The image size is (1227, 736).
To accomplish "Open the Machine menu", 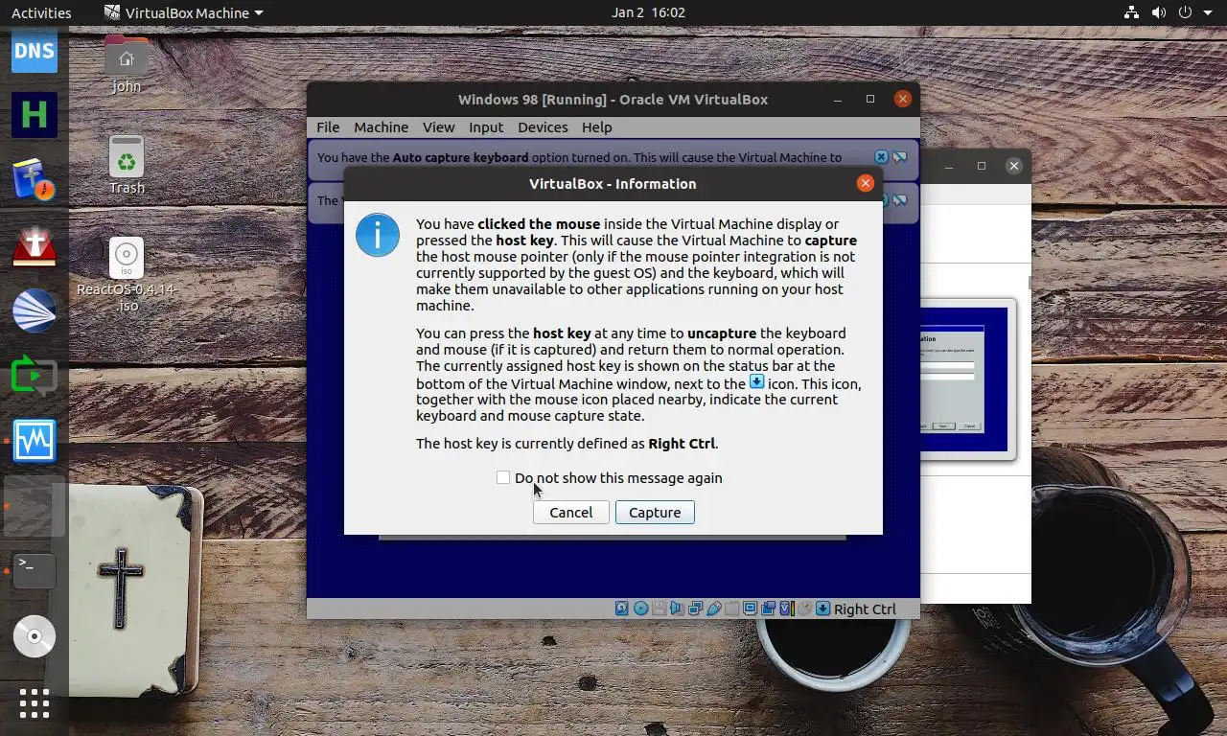I will point(381,126).
